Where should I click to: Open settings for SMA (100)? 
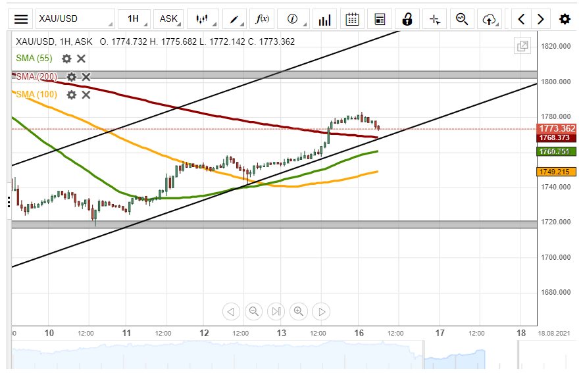tap(71, 95)
